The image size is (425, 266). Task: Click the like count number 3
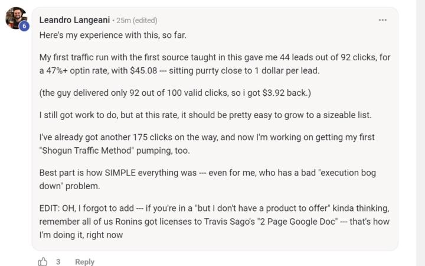click(58, 261)
